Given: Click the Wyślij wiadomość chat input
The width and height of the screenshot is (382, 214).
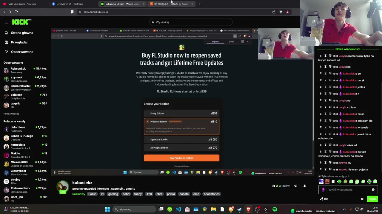Looking at the screenshot, I should tap(348, 190).
